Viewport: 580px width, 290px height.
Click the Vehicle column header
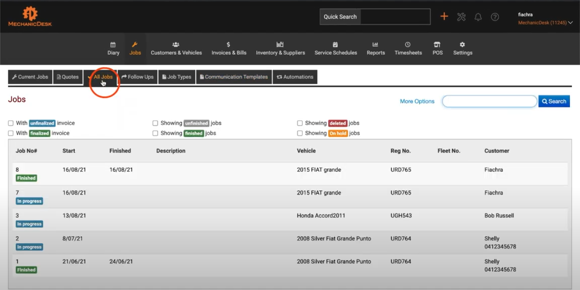tap(307, 151)
